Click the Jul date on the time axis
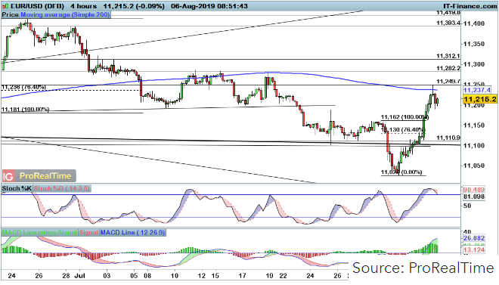499x285 pixels. point(79,275)
